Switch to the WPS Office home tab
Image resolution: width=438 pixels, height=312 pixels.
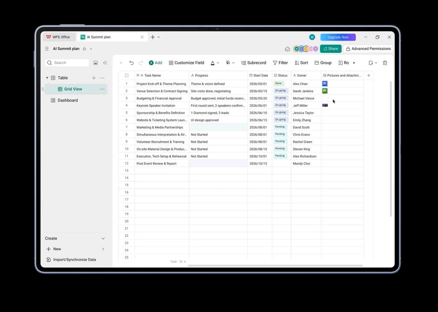tap(58, 37)
